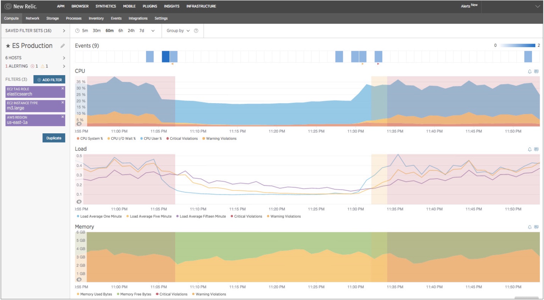Select the 30m time range
Screen dimensions: 544x300
coord(97,31)
